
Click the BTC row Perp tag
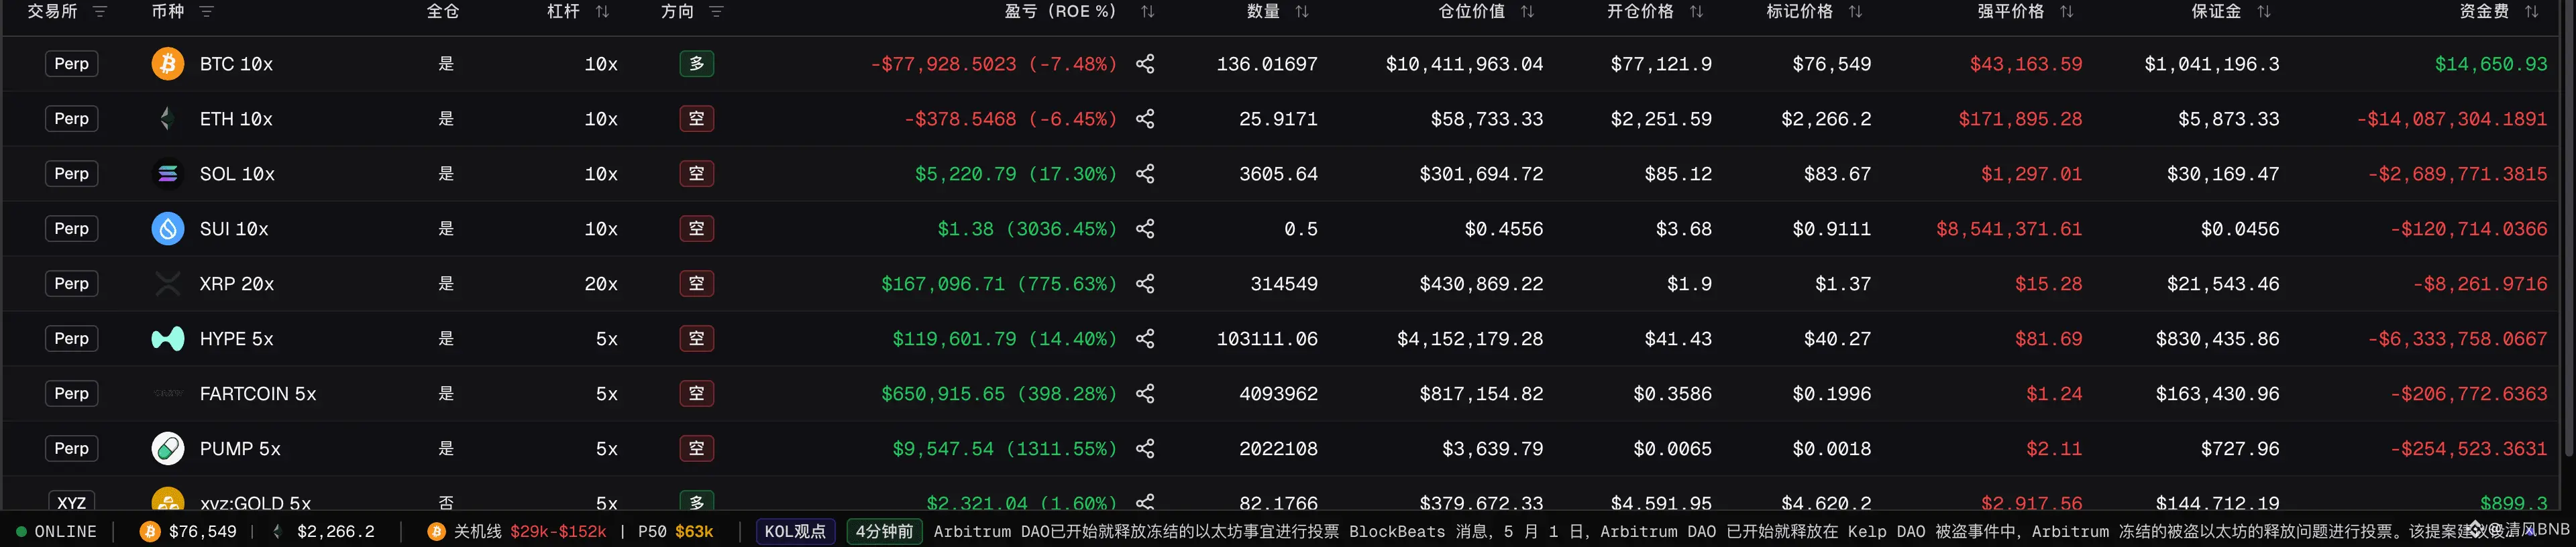coord(72,64)
